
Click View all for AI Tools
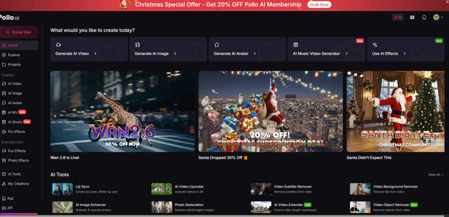(x=435, y=175)
